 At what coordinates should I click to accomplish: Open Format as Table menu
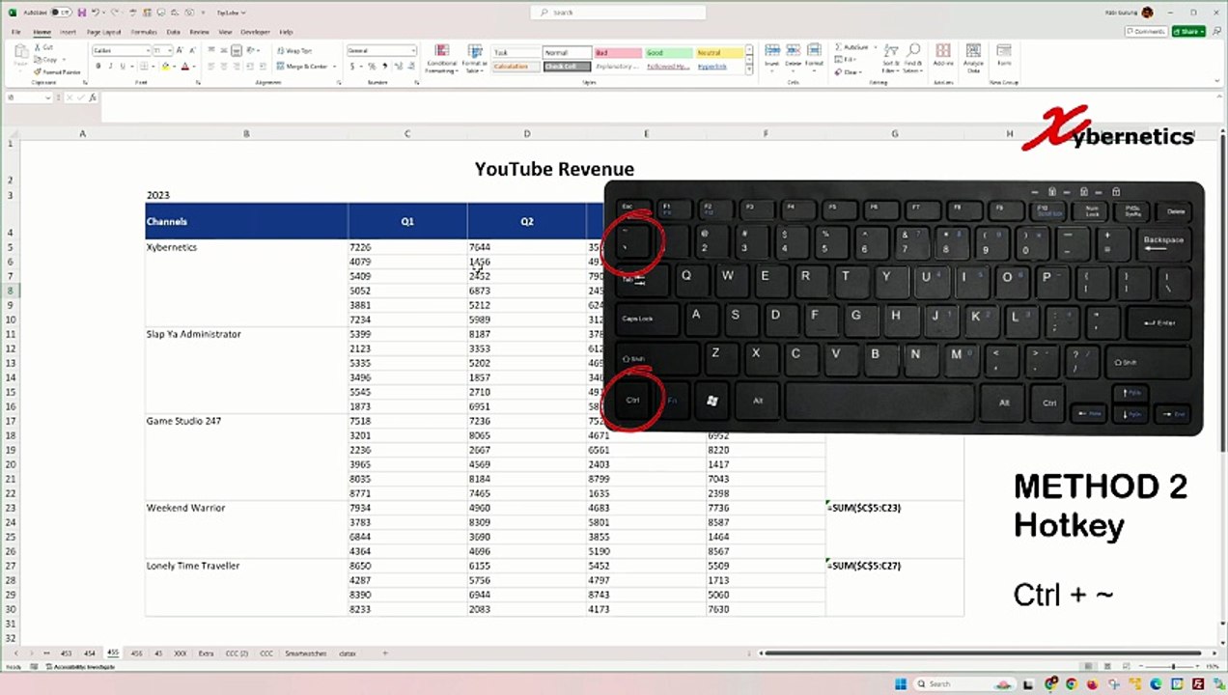tap(475, 59)
